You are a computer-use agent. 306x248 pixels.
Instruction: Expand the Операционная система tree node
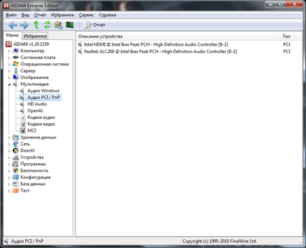coord(10,65)
